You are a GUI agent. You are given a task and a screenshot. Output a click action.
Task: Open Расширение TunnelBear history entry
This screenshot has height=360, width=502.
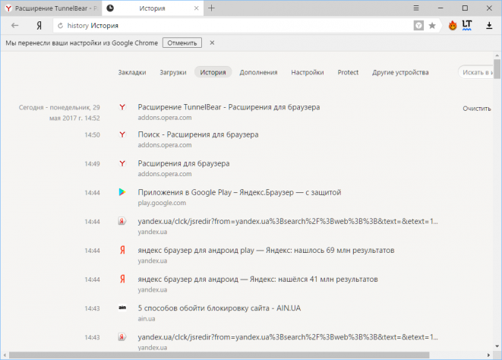(229, 107)
